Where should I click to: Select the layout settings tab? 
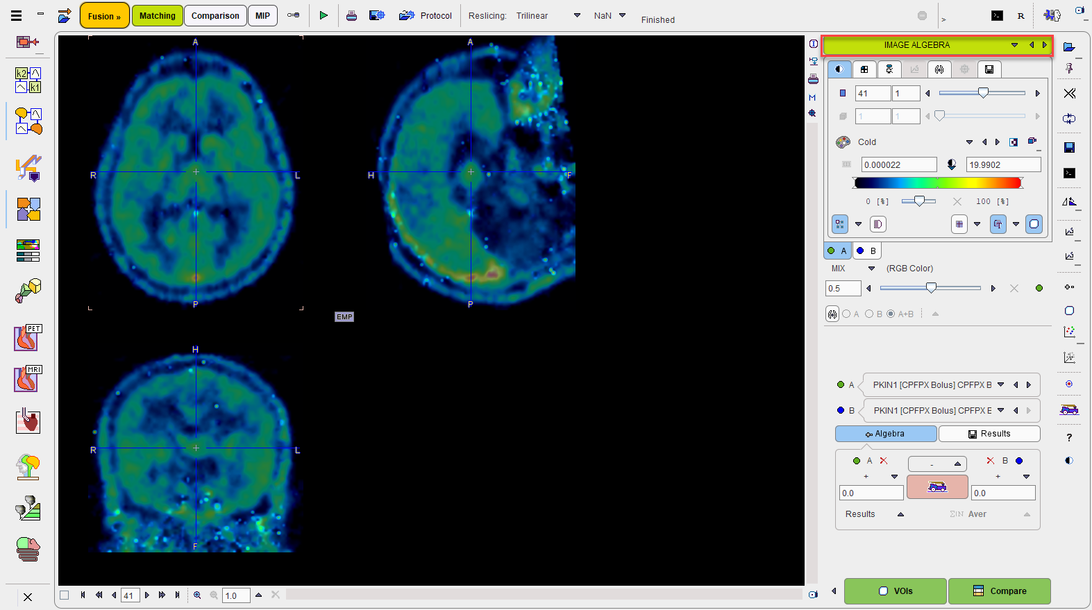pos(864,69)
